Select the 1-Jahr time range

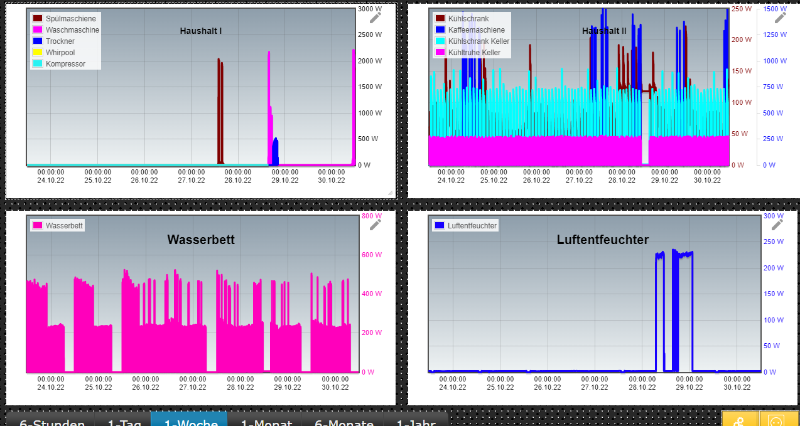(416, 419)
